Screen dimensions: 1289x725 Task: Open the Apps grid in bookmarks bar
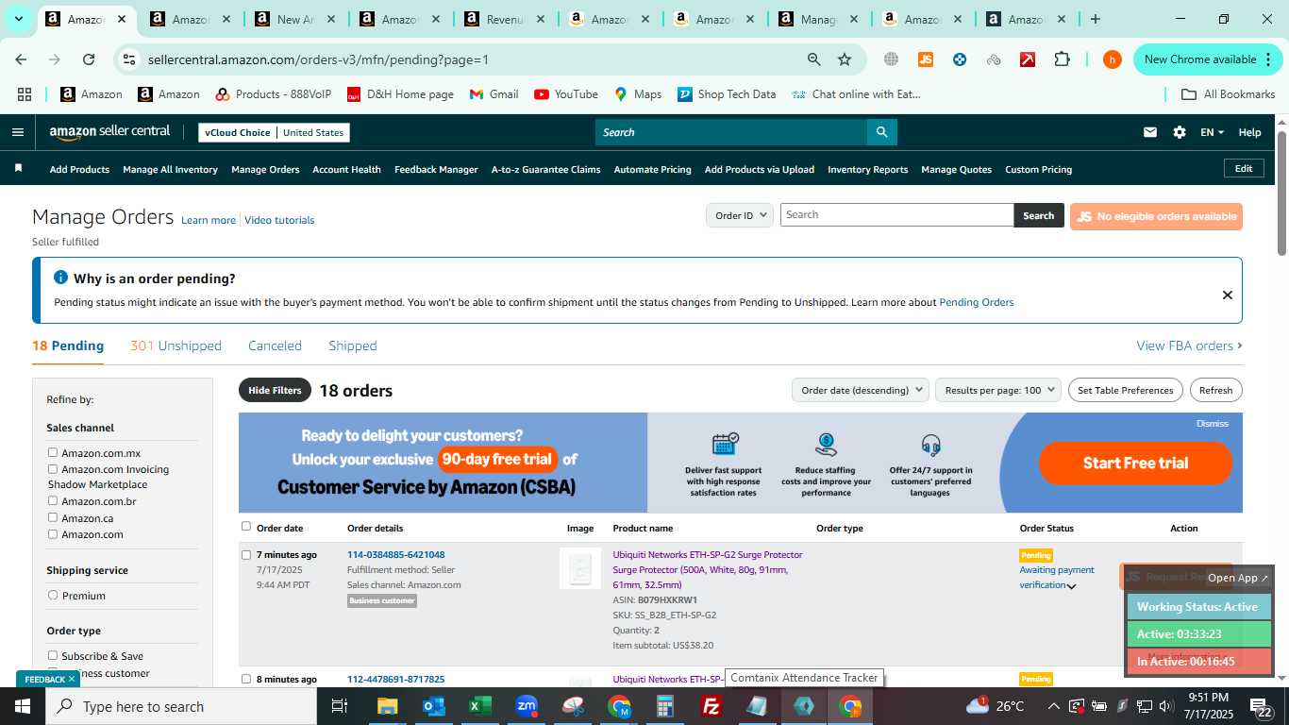[x=25, y=94]
